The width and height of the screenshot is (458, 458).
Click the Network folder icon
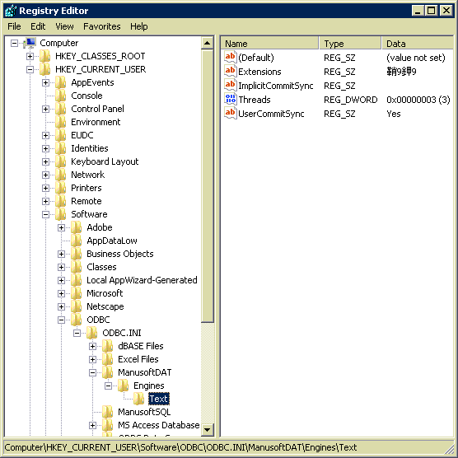pyautogui.click(x=61, y=175)
